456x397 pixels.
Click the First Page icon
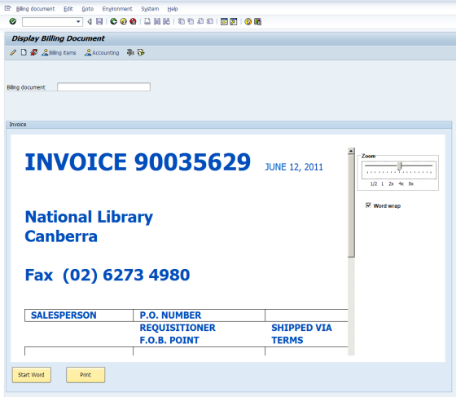181,21
